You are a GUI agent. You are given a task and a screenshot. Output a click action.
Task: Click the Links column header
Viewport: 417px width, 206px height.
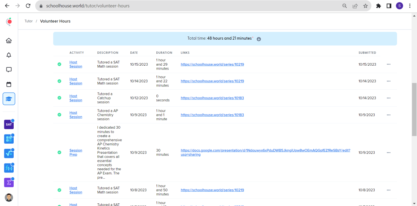point(185,53)
